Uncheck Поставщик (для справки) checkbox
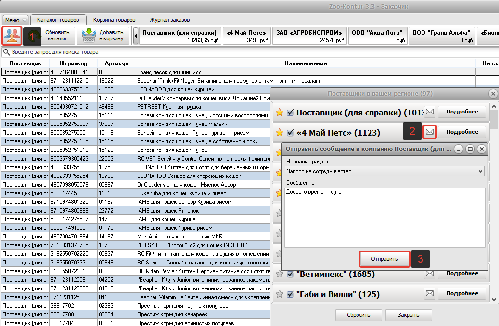The height and width of the screenshot is (326, 499). [290, 112]
